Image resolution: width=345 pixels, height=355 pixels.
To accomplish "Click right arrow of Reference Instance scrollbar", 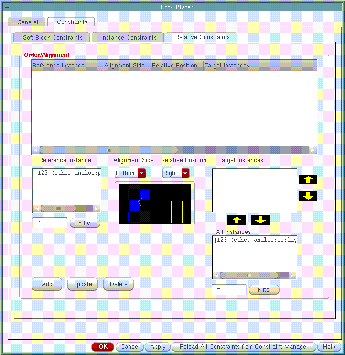I will click(x=97, y=209).
